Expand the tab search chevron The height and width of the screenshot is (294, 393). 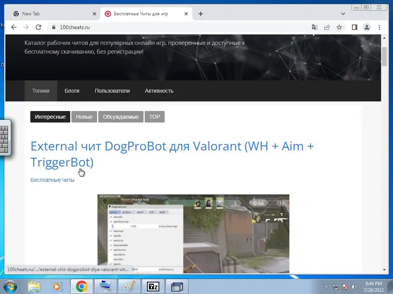click(343, 14)
